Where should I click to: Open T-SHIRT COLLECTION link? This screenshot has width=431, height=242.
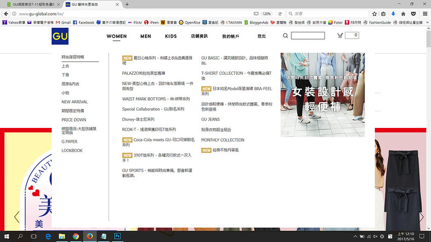click(237, 76)
